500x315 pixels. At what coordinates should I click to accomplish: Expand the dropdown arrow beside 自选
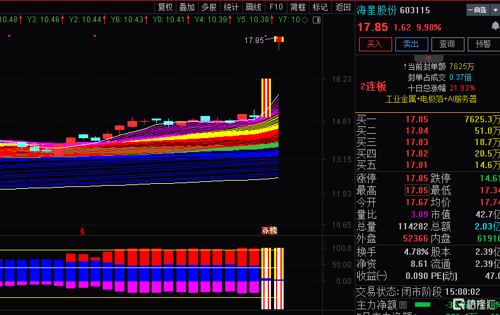click(495, 10)
